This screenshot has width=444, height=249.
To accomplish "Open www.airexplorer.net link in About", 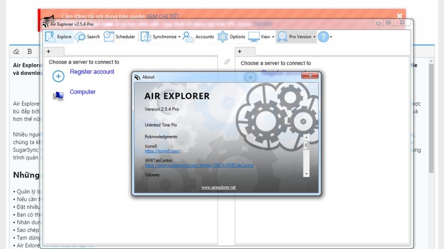I will pyautogui.click(x=219, y=187).
